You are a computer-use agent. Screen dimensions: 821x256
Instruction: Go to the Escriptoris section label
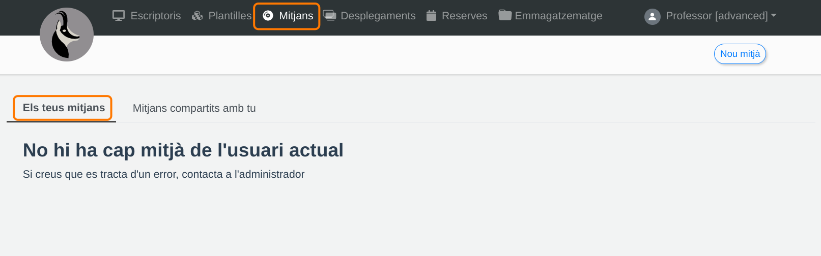pyautogui.click(x=155, y=16)
